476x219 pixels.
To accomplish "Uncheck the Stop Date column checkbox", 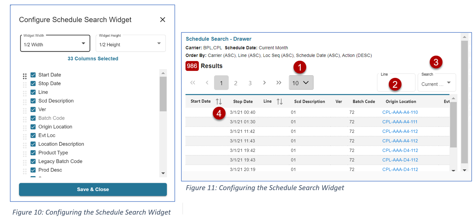I will coord(33,84).
